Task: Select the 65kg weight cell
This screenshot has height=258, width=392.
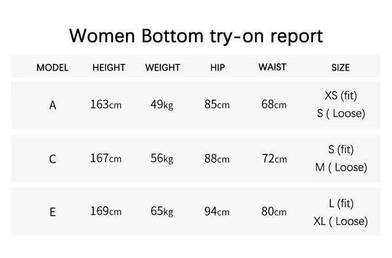Action: (162, 211)
